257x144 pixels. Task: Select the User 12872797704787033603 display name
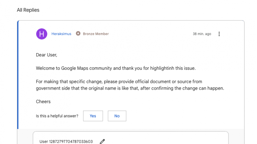coord(66,141)
